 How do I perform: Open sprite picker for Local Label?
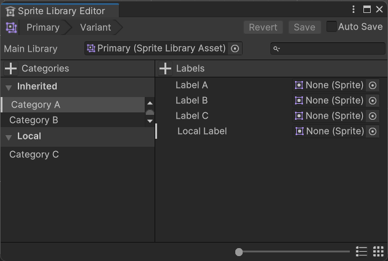pyautogui.click(x=373, y=131)
